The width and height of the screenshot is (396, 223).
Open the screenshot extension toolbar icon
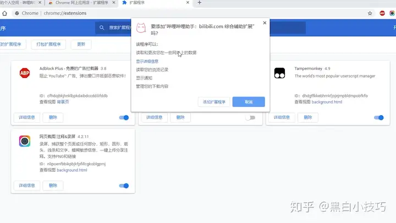392,13
